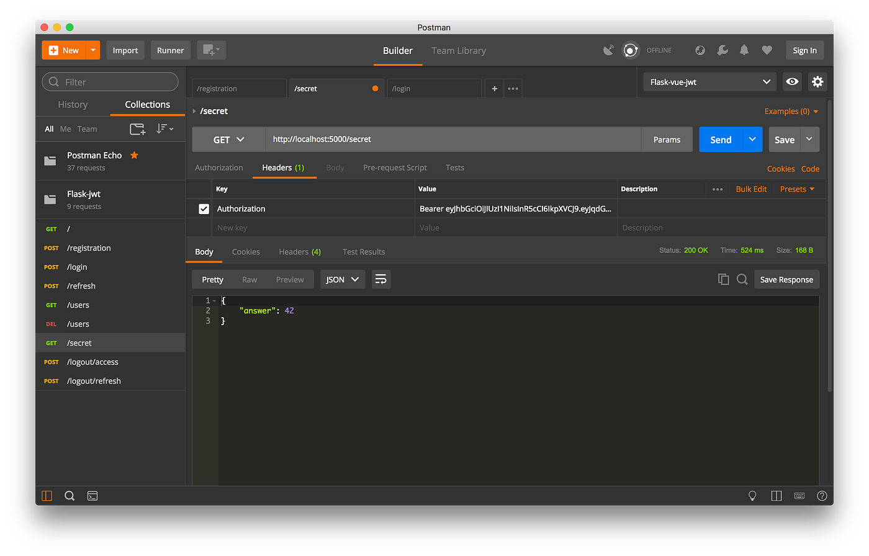Open the response Headers (4) tab
Image resolution: width=869 pixels, height=556 pixels.
300,252
